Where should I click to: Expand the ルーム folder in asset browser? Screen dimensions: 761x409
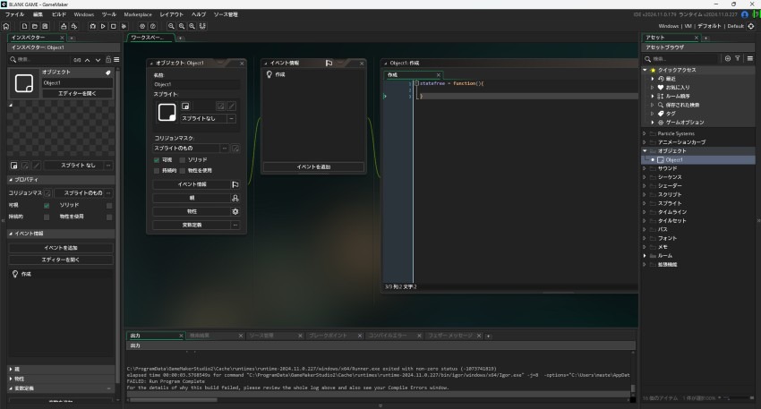[x=645, y=255]
